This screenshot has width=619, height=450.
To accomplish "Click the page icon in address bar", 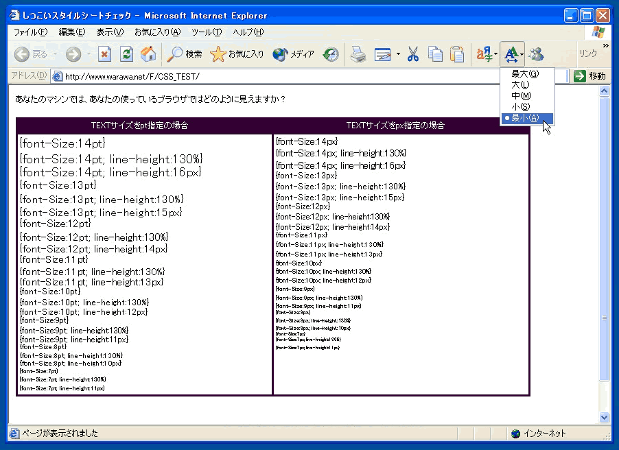I will coord(58,76).
